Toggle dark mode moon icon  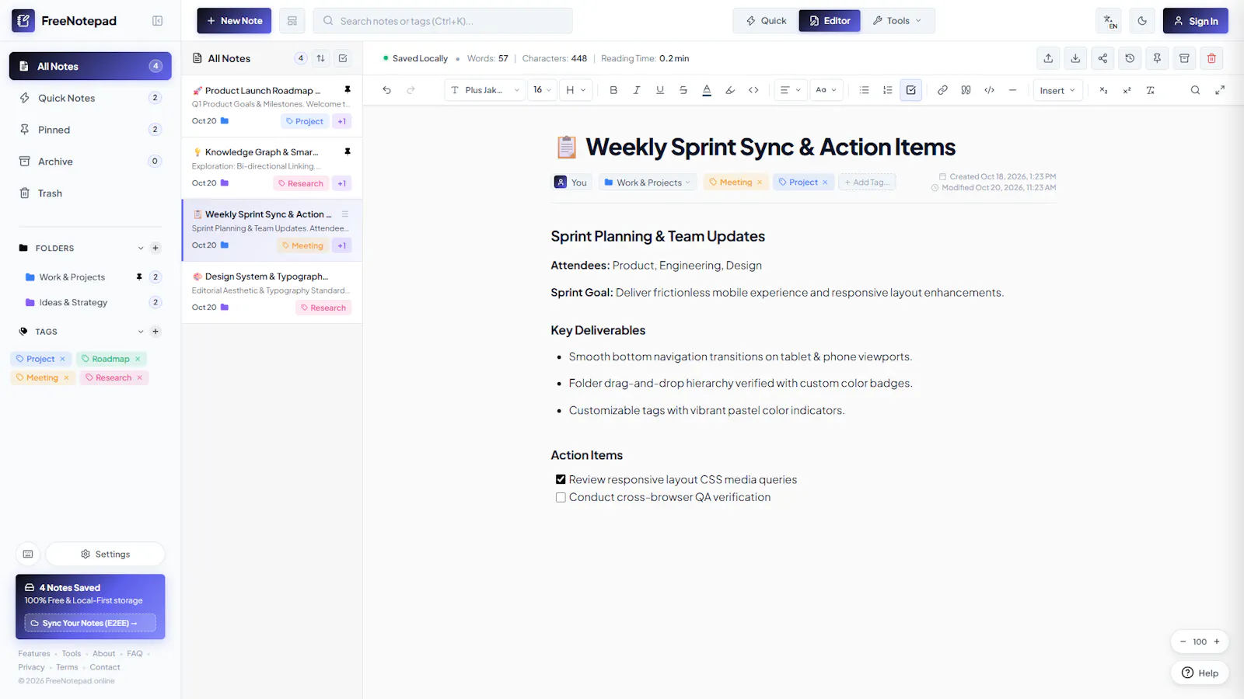pyautogui.click(x=1142, y=21)
